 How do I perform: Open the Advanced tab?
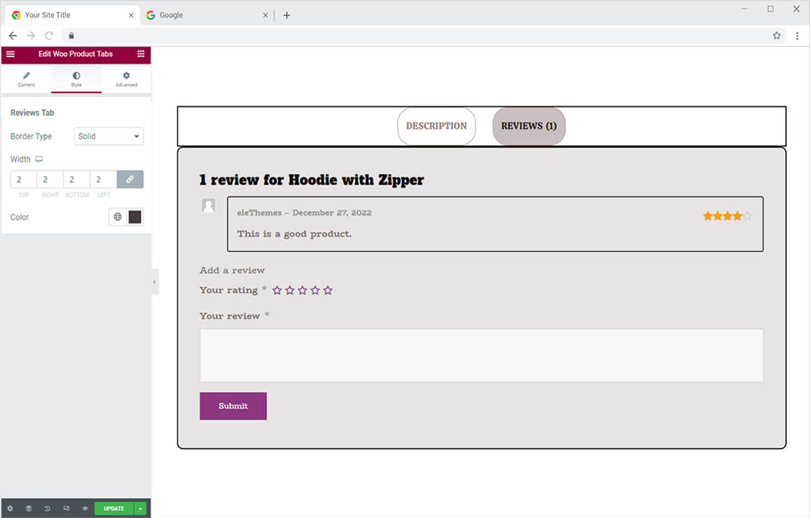126,79
